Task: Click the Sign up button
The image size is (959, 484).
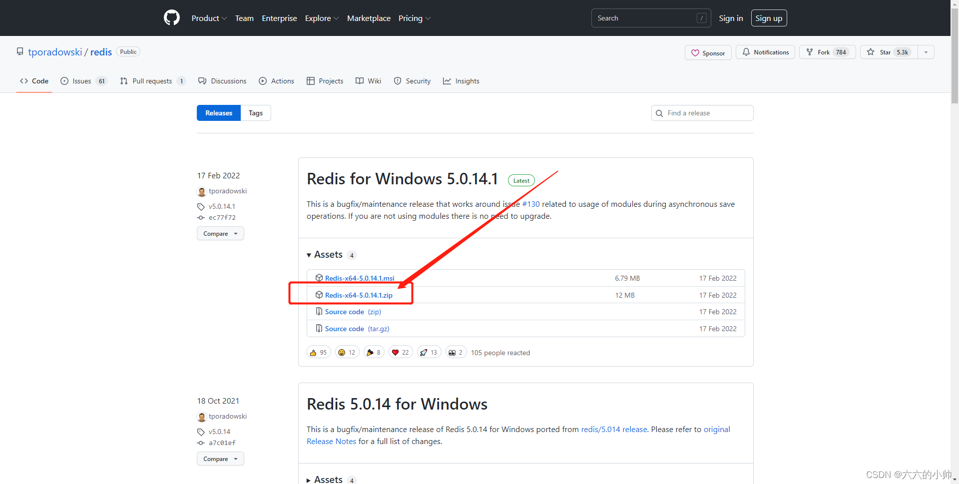Action: coord(769,18)
